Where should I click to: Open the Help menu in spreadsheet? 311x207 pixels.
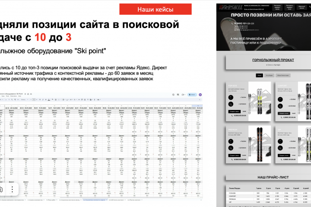(19, 96)
